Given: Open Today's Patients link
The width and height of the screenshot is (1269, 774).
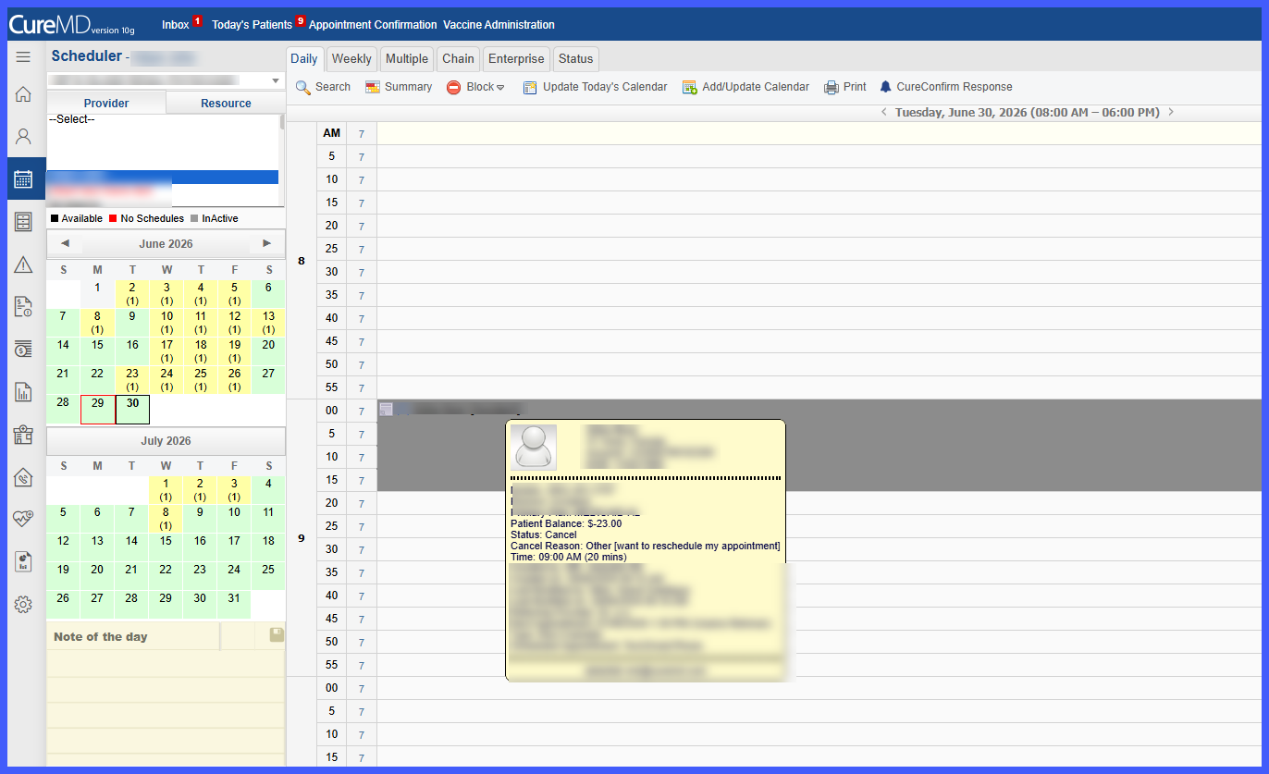Looking at the screenshot, I should tap(252, 25).
